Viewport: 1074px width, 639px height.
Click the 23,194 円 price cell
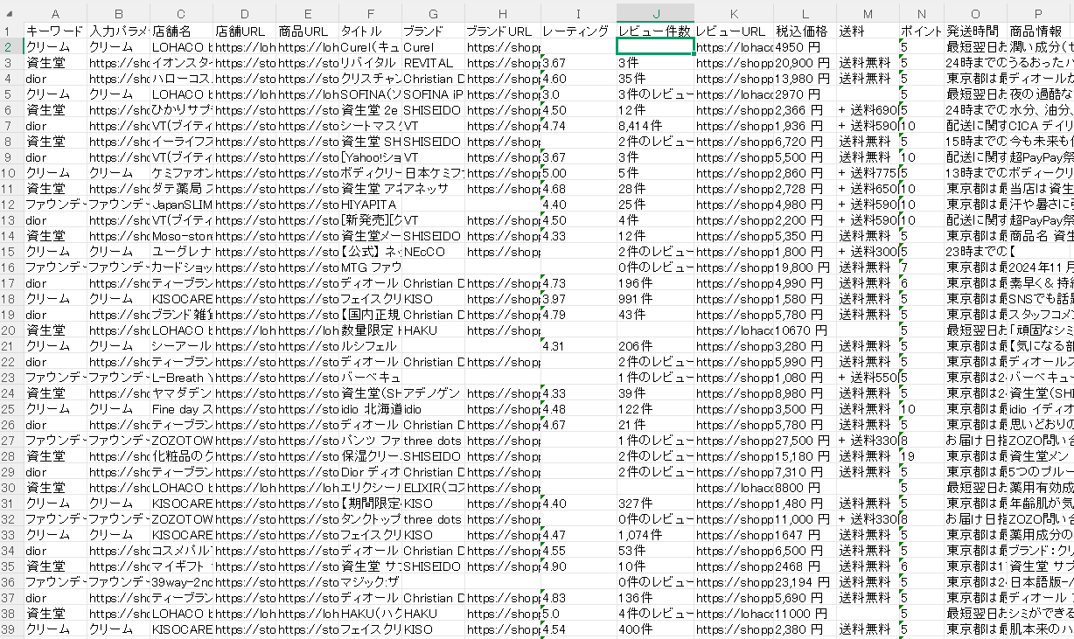(805, 582)
